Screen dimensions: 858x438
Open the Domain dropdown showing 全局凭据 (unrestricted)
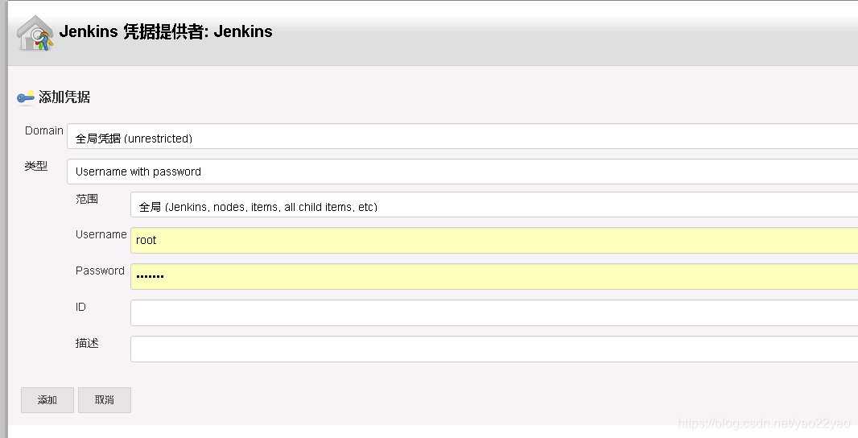tap(462, 136)
